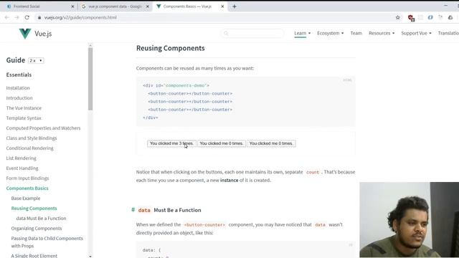459x258 pixels.
Task: Select the Components Basics — Vue.js tab
Action: click(189, 6)
